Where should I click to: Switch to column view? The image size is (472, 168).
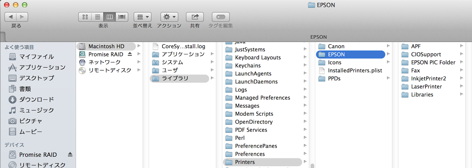pyautogui.click(x=109, y=17)
